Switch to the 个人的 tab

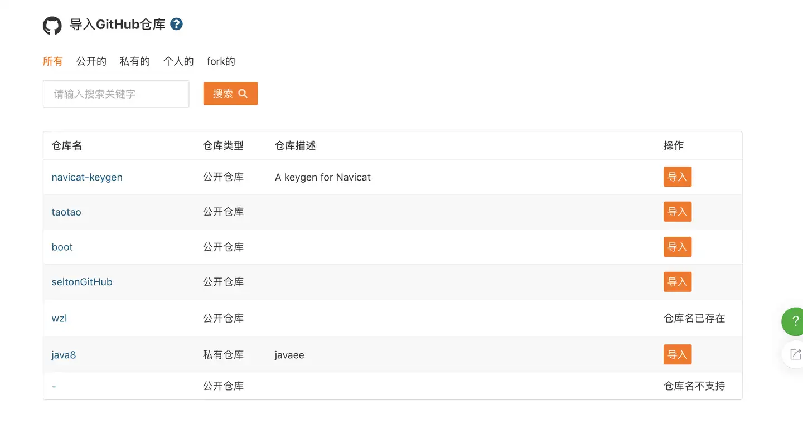coord(178,61)
